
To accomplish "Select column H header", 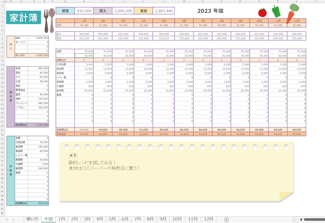I will point(84,1).
